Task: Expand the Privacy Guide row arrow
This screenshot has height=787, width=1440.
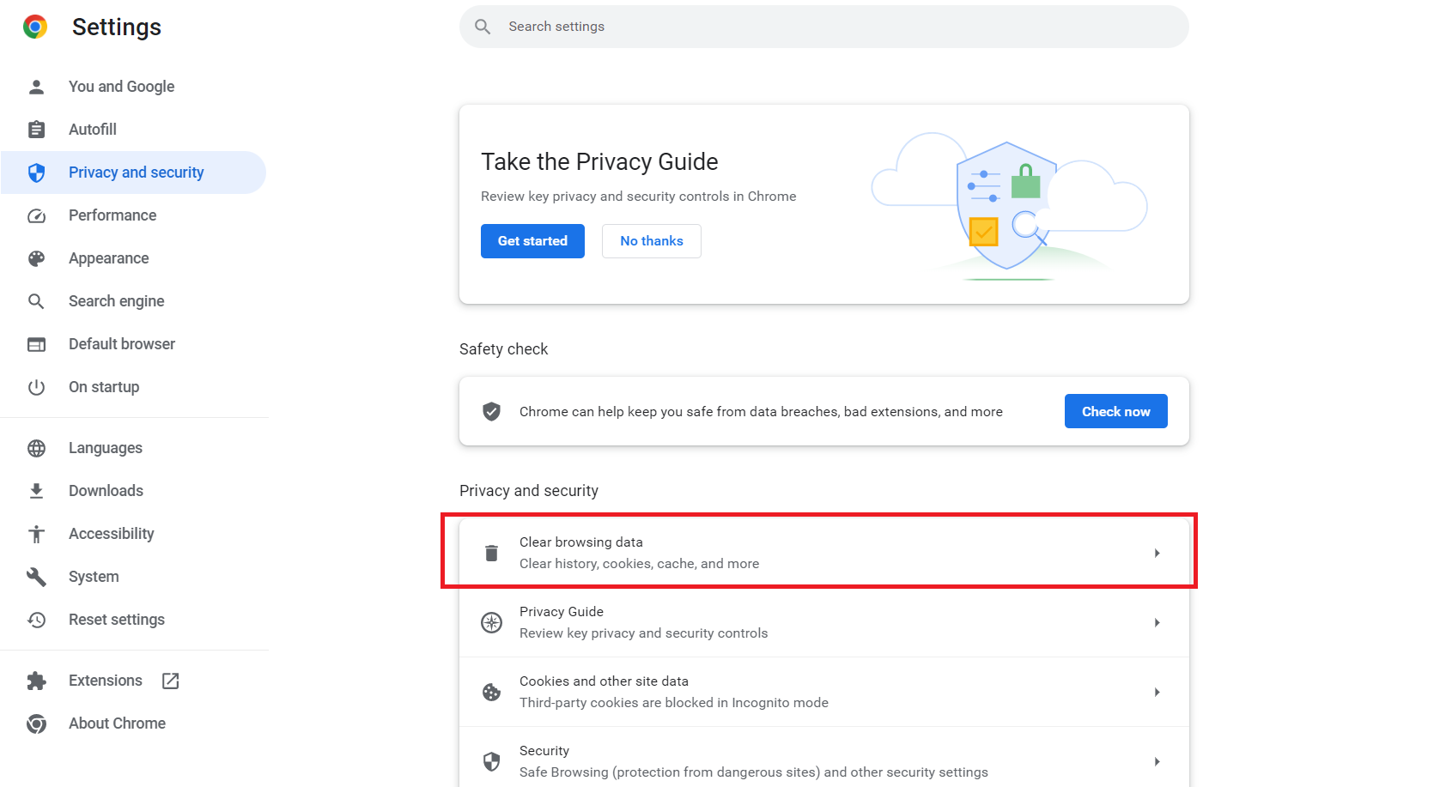Action: pyautogui.click(x=1157, y=622)
